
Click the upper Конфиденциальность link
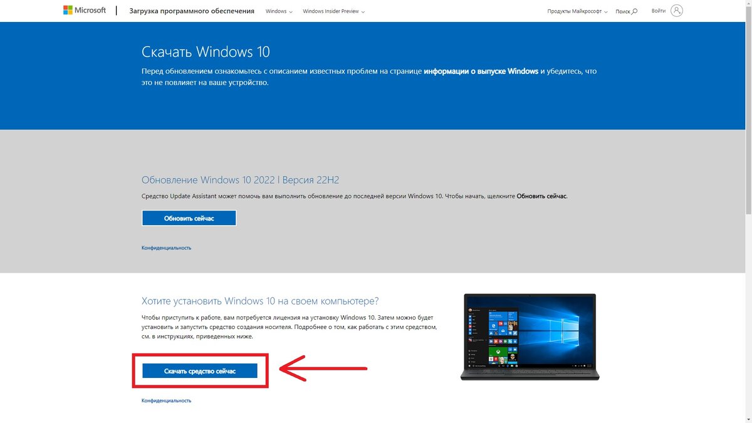coord(165,248)
